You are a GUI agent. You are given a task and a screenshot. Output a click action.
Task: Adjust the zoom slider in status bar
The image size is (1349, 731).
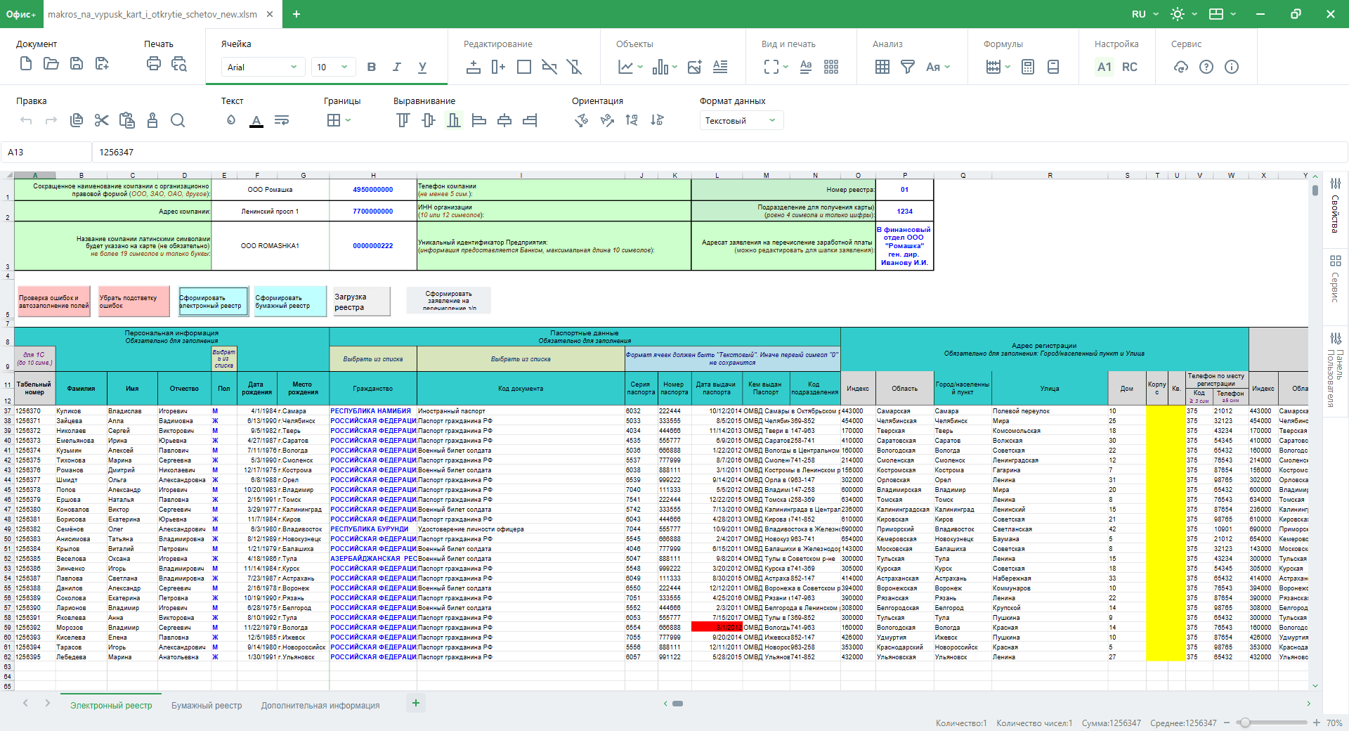tap(1245, 723)
